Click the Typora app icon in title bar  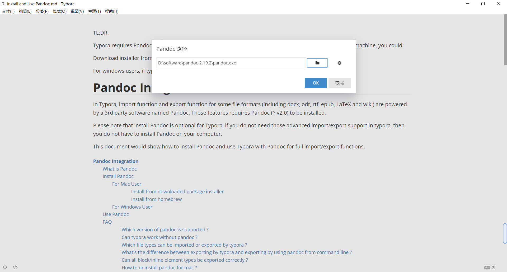3,4
